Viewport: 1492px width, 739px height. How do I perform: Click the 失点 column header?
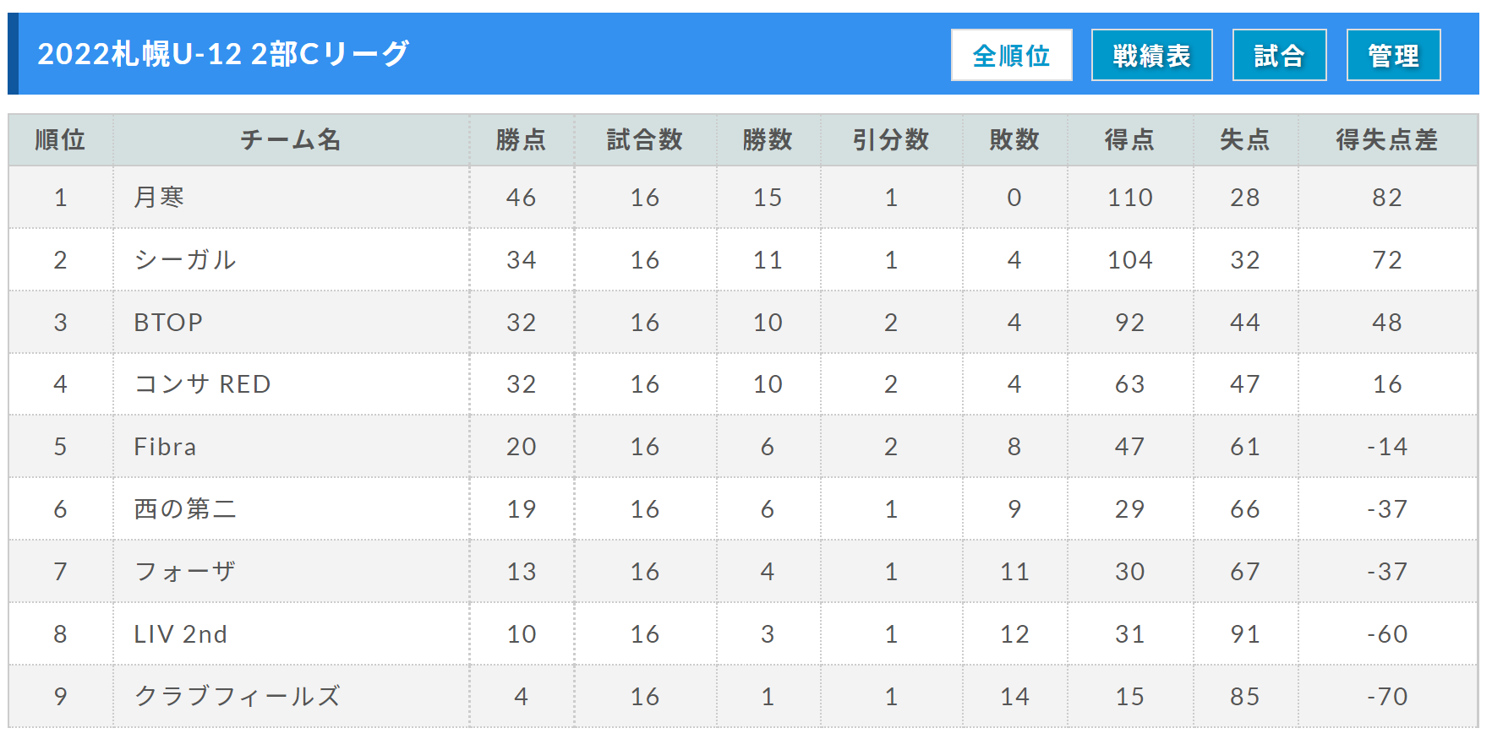[1245, 140]
